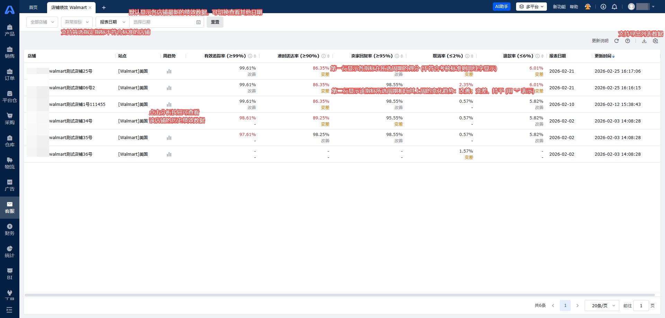
Task: Open the 异常指标 filter dropdown
Action: [x=77, y=22]
